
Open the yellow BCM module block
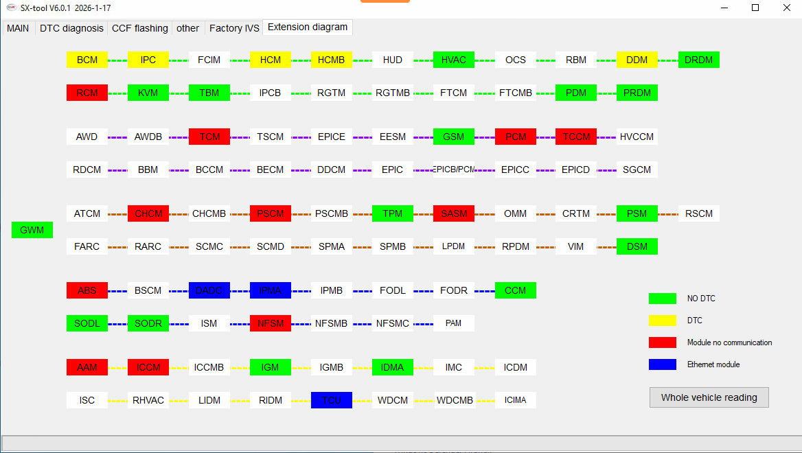[x=87, y=60]
